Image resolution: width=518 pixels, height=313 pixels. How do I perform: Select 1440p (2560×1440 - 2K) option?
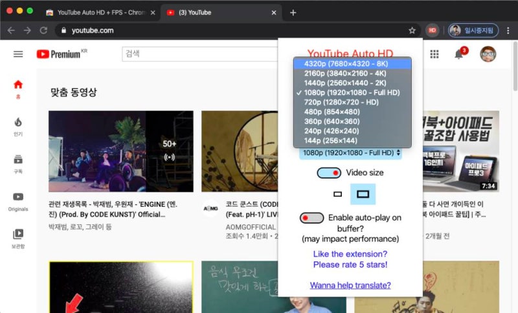coord(352,83)
